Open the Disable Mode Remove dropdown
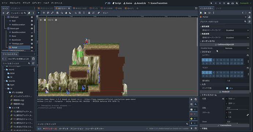The height and width of the screenshot is (132, 253). [x=237, y=48]
